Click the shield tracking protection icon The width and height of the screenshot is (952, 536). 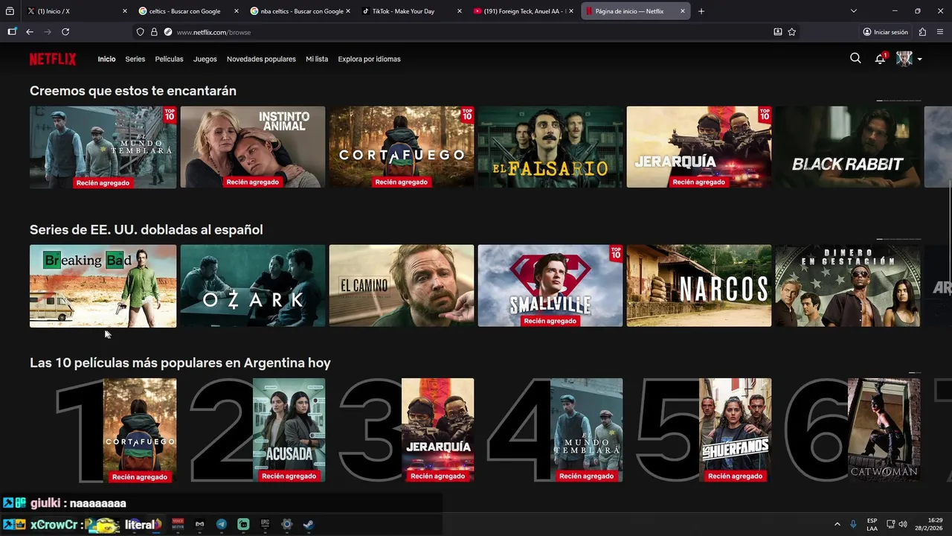pyautogui.click(x=140, y=32)
